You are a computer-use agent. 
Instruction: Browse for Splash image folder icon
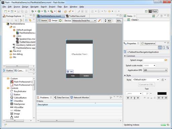(x=166, y=60)
